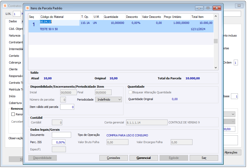Open the Periodicidade dropdown showing Indefinido
The height and width of the screenshot is (168, 247).
click(x=108, y=100)
